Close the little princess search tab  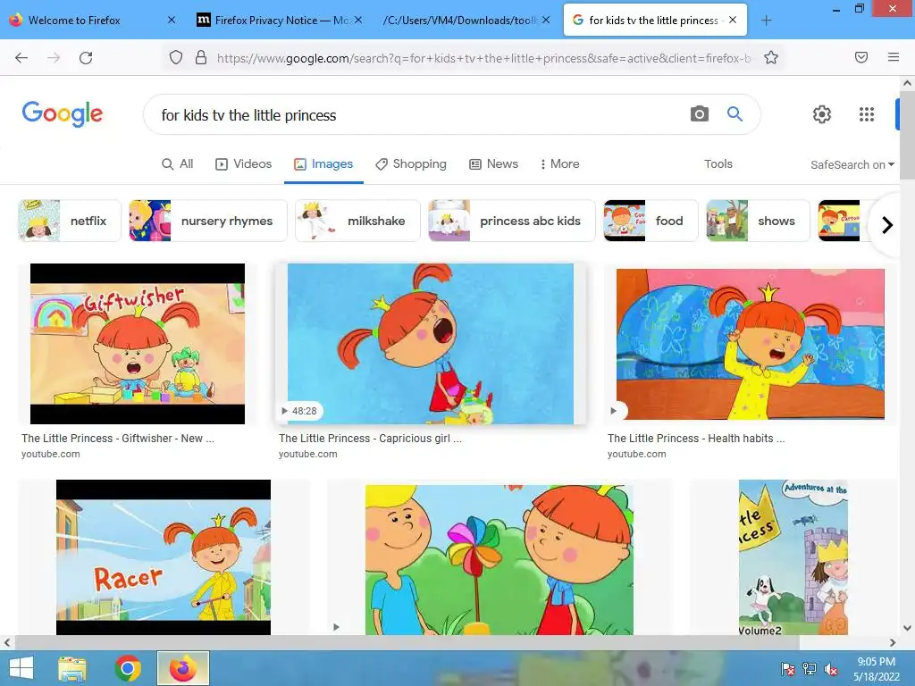733,20
